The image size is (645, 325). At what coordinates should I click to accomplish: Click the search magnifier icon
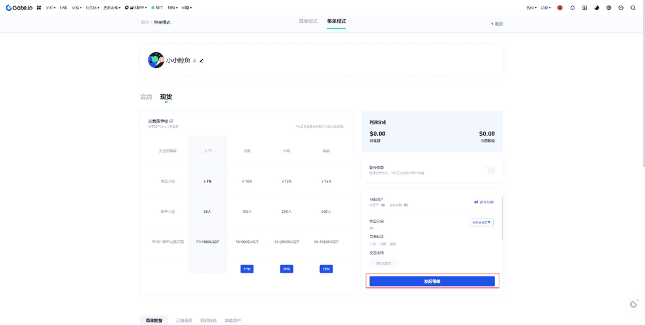click(632, 8)
